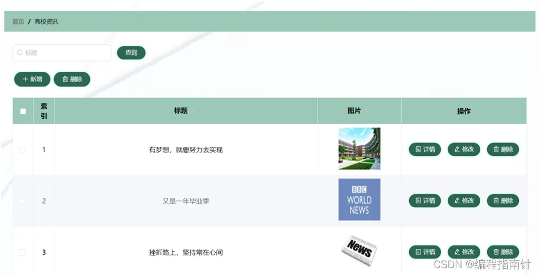Click the 高校资讯 breadcrumb item
Viewport: 540px width, 275px height.
[x=46, y=22]
